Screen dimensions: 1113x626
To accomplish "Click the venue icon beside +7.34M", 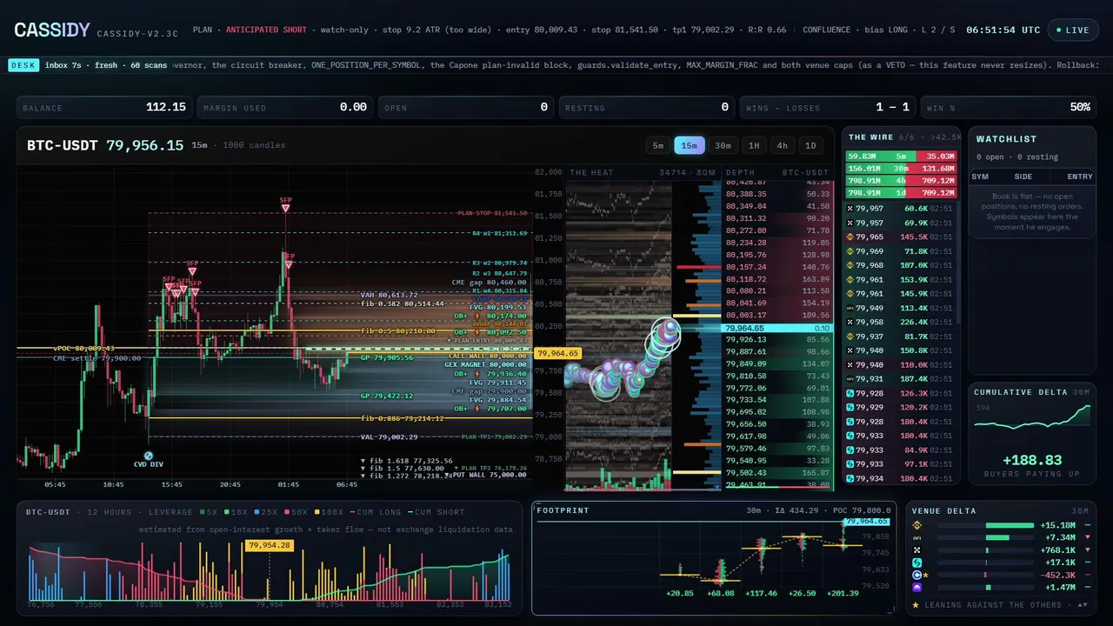I will 917,537.
